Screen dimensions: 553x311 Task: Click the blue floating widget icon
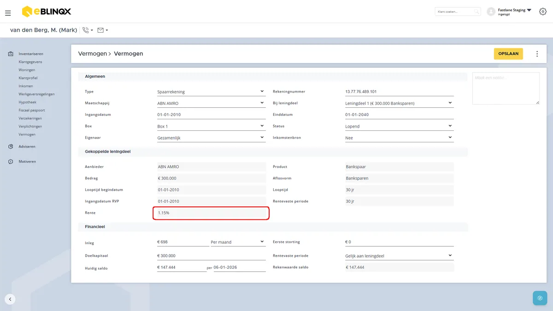coord(540,298)
